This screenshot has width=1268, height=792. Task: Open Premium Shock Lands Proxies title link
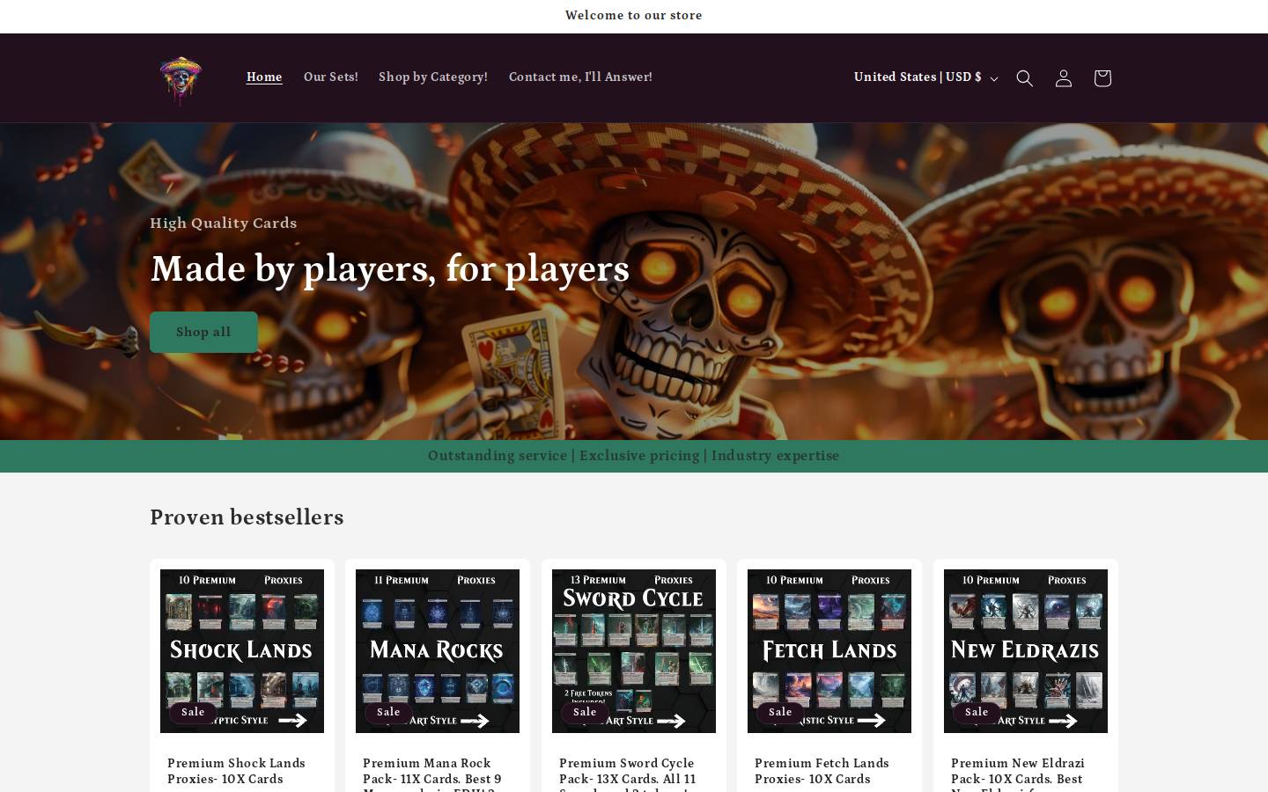[236, 771]
